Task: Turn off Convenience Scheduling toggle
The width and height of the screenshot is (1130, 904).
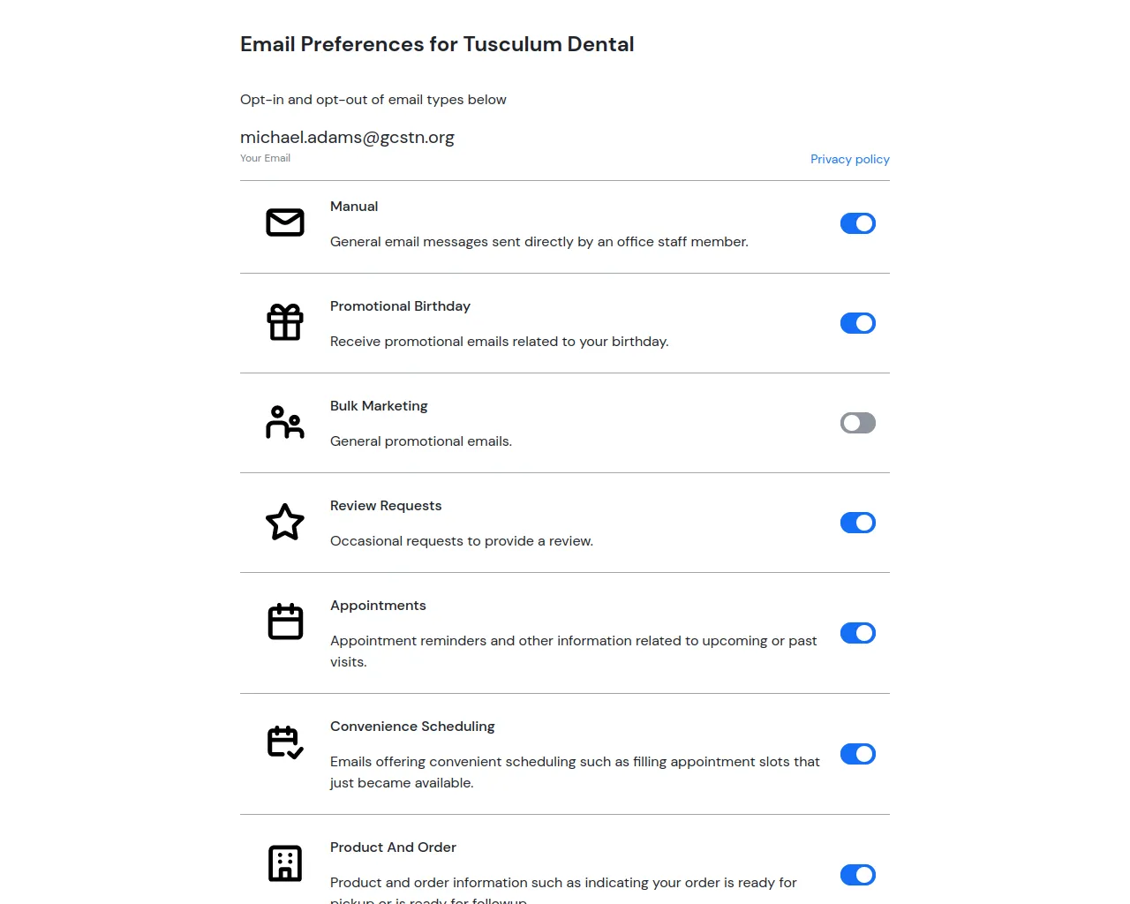Action: pyautogui.click(x=857, y=754)
